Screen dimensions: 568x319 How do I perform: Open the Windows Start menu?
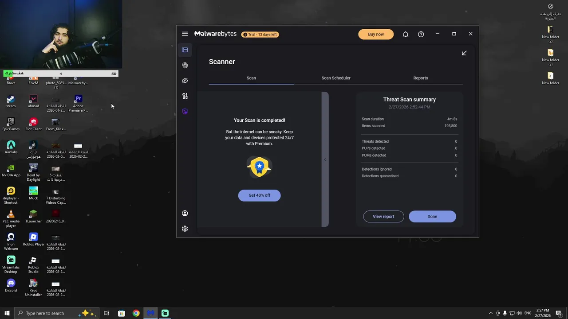[x=7, y=313]
